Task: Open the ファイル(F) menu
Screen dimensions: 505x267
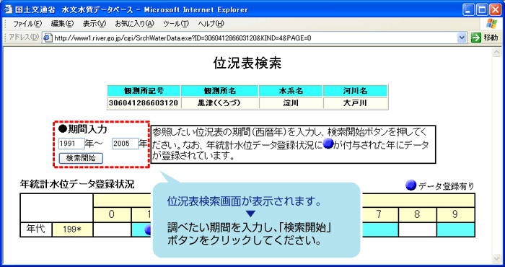Action: [27, 24]
